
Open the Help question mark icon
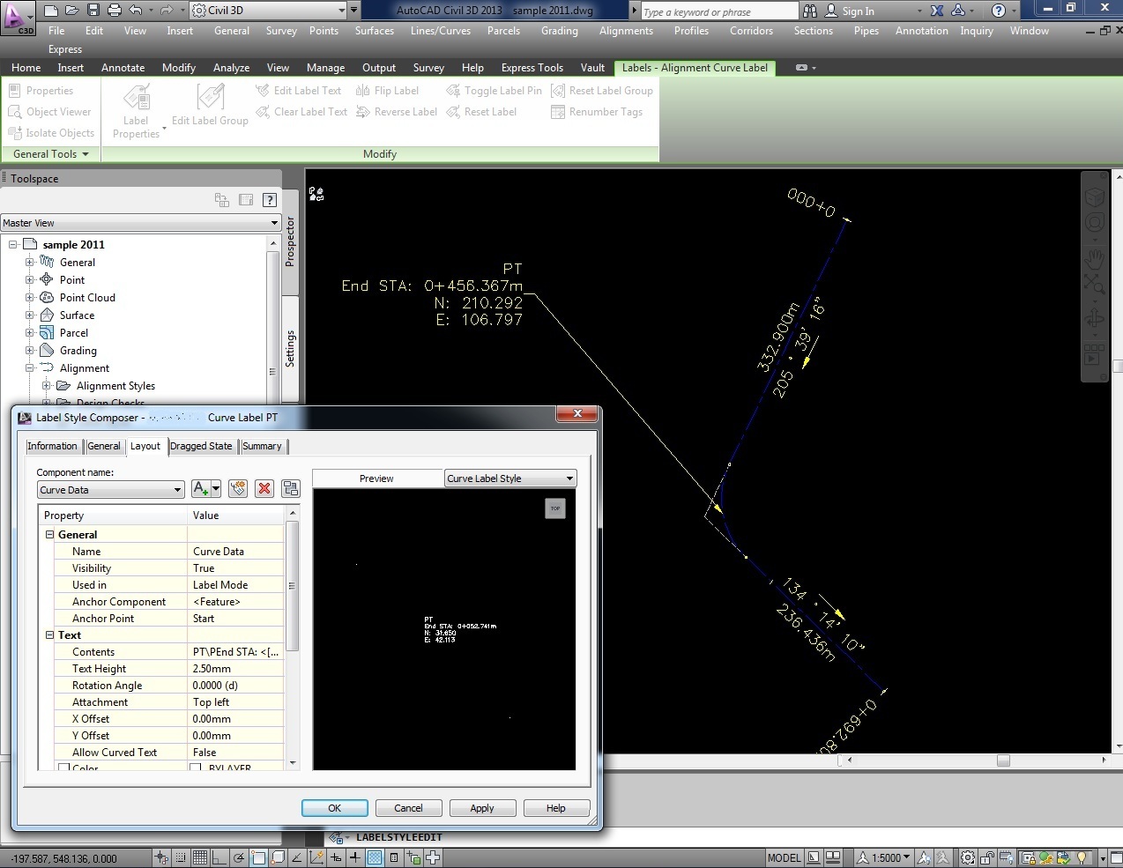998,11
